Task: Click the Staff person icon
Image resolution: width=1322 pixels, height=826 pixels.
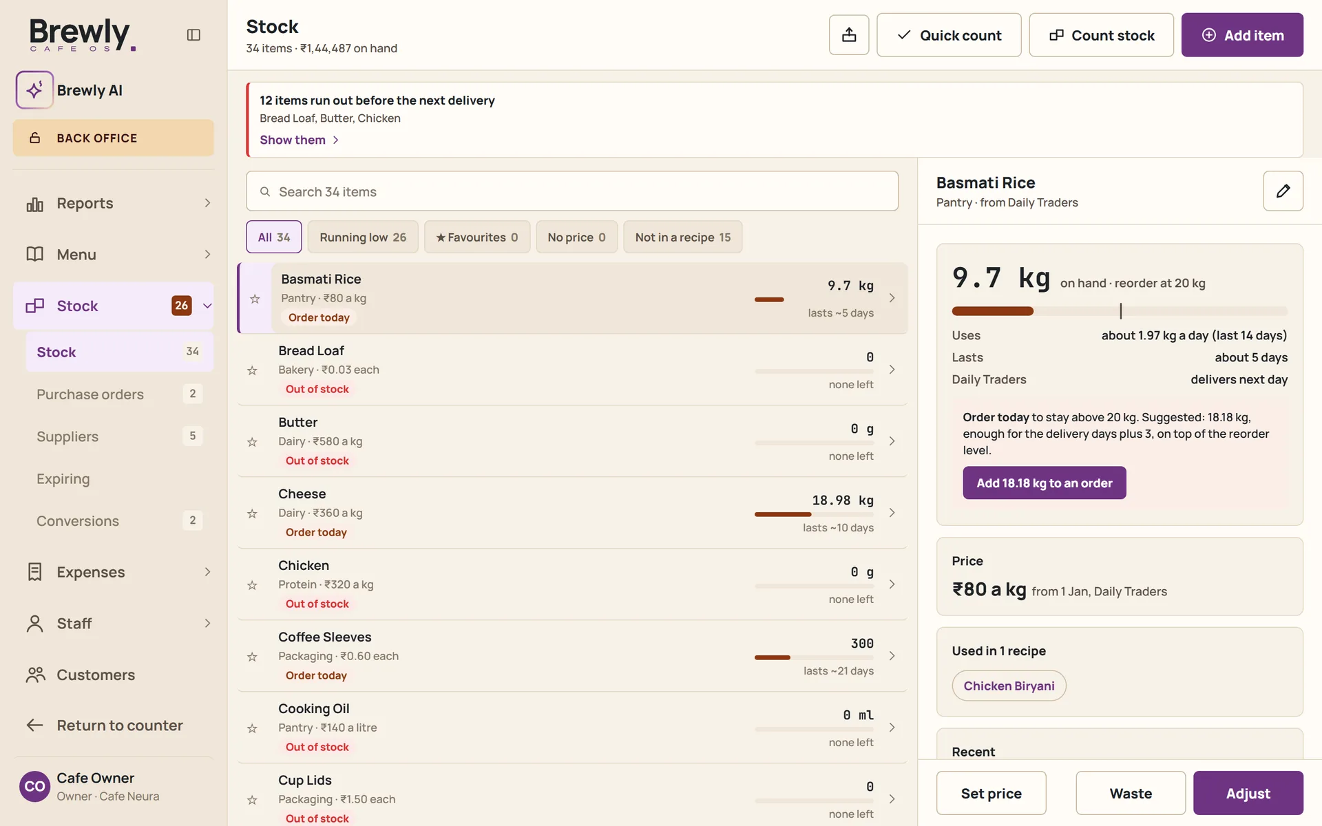Action: (34, 624)
